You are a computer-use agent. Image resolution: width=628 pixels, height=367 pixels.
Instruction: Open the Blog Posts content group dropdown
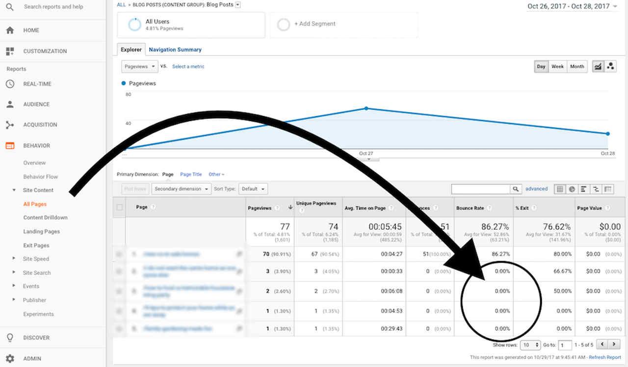click(x=238, y=5)
